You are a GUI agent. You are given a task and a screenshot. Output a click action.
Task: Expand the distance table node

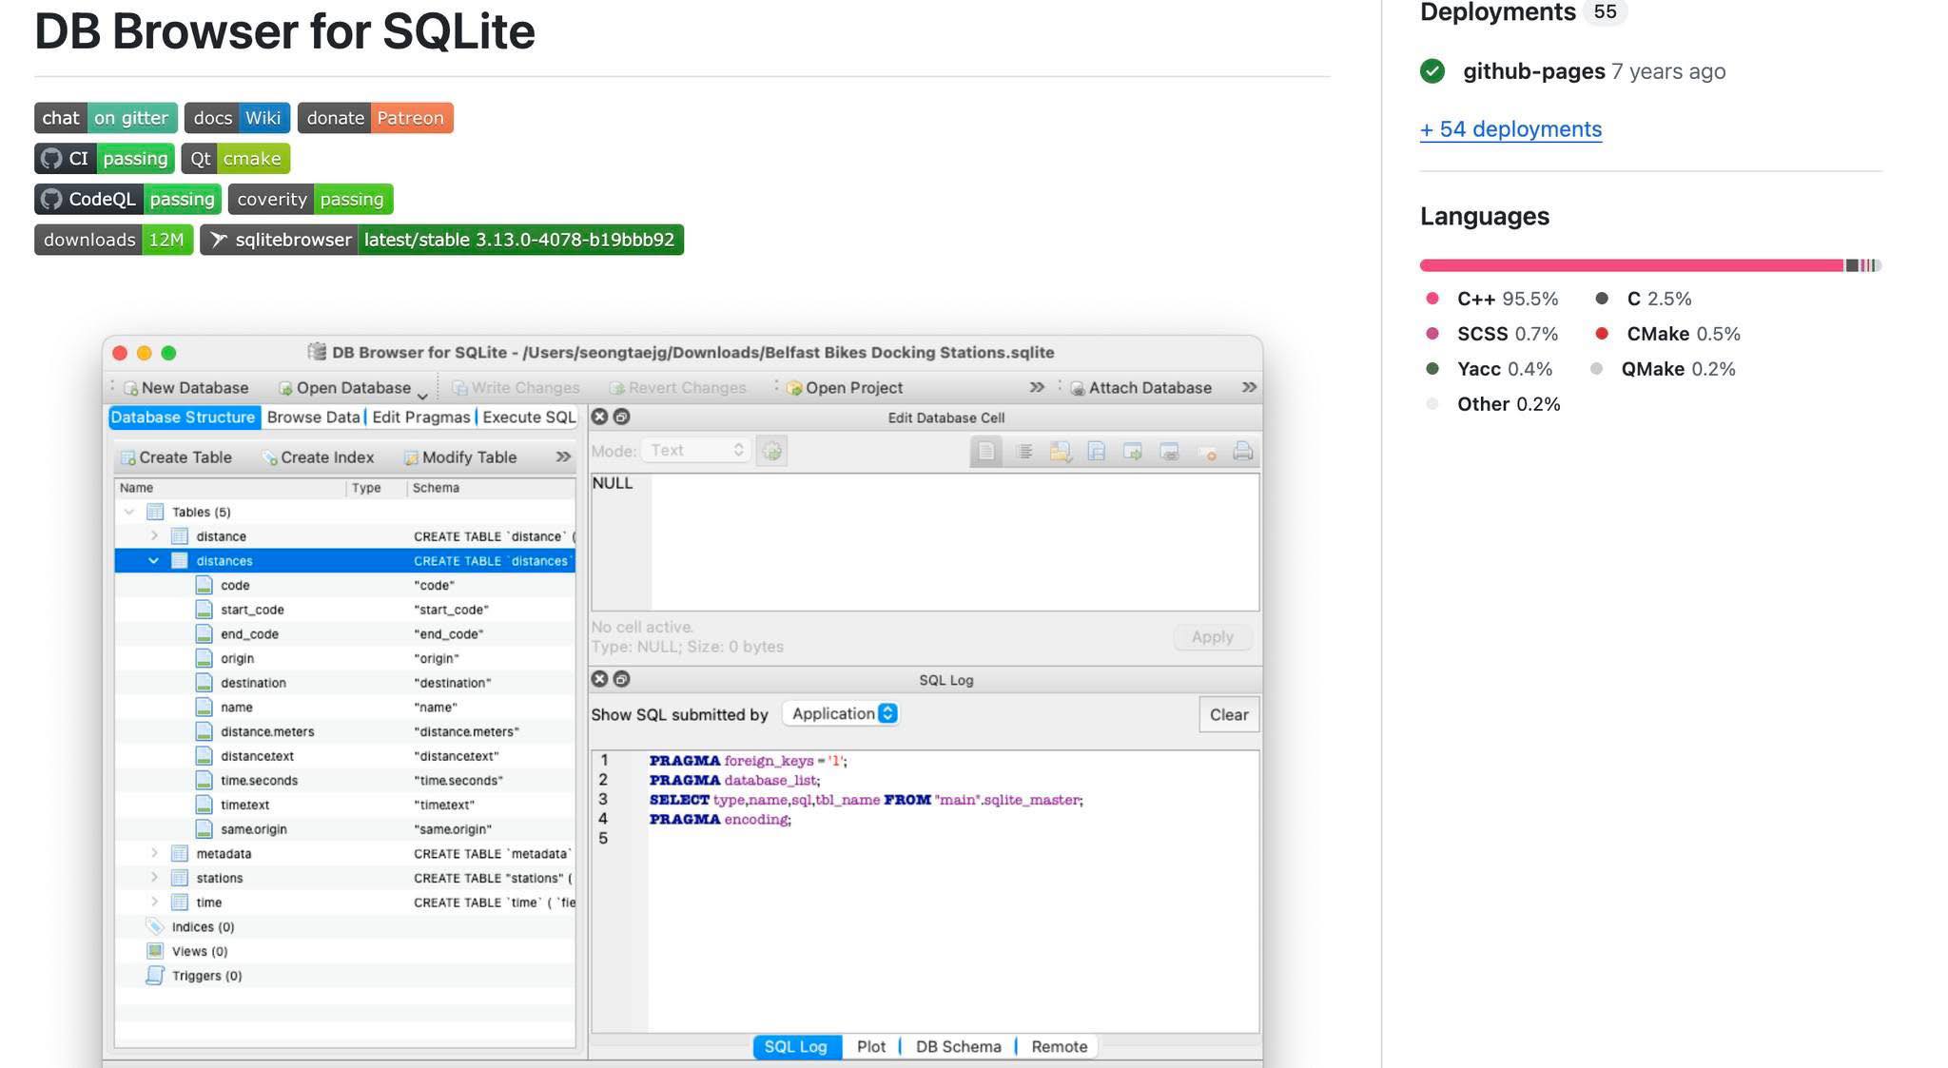point(154,536)
